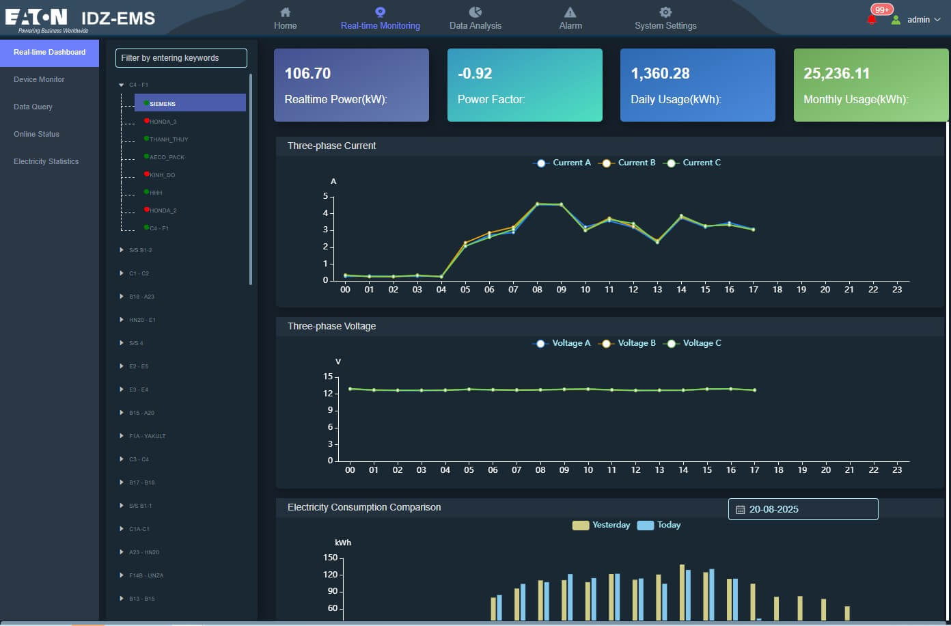
Task: Click the calendar icon in the date field
Action: point(740,510)
